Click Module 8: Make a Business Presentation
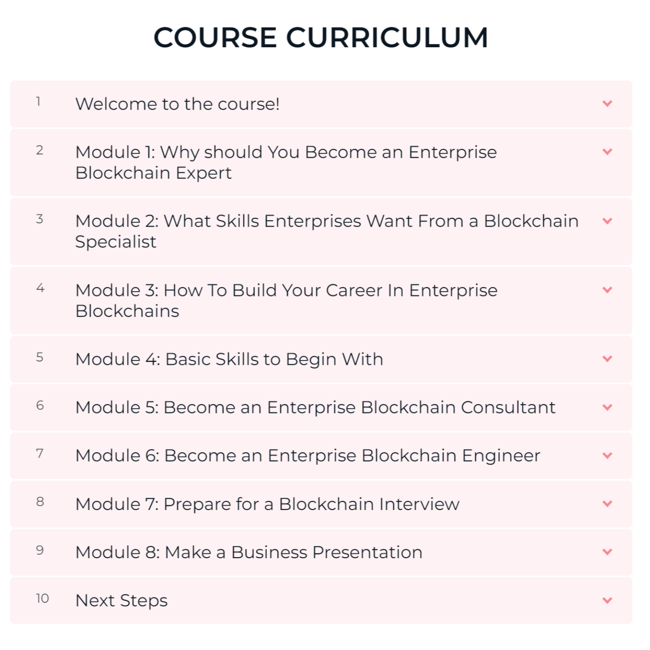650x650 pixels. point(249,552)
